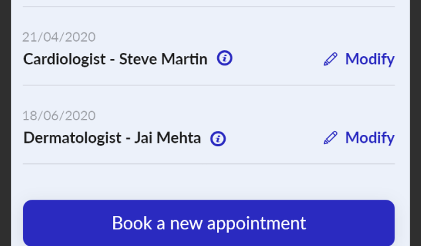This screenshot has width=421, height=246.
Task: Book a new appointment
Action: pos(209,223)
